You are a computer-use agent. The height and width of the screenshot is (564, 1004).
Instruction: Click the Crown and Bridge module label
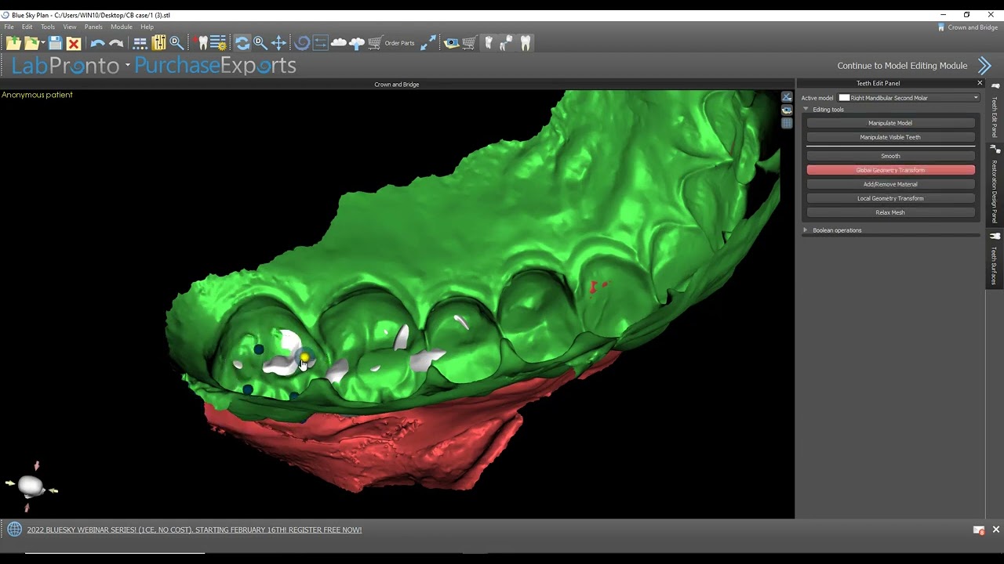973,27
